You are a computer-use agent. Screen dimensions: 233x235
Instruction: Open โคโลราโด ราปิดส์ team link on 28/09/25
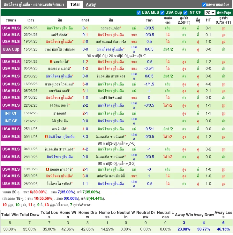[59, 184]
